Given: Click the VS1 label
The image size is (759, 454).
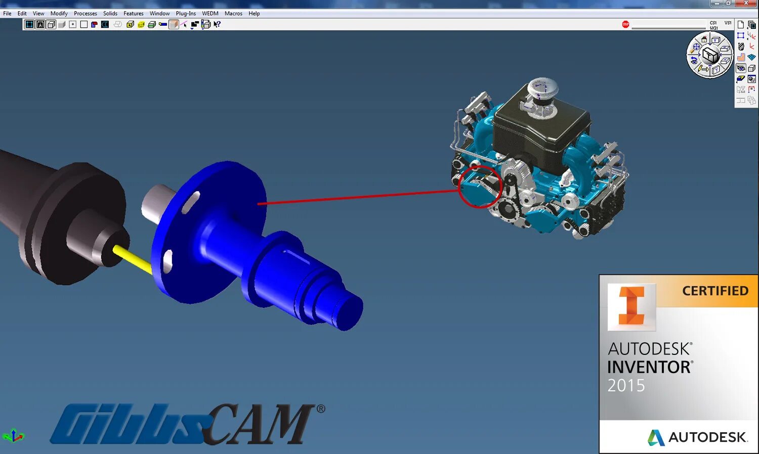Looking at the screenshot, I should (x=728, y=23).
